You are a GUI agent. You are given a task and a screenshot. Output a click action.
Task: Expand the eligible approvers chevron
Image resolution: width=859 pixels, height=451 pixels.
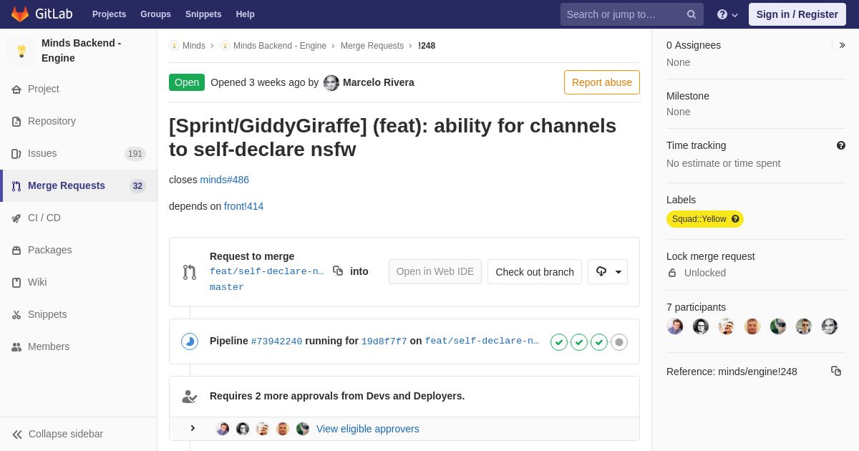click(x=193, y=428)
